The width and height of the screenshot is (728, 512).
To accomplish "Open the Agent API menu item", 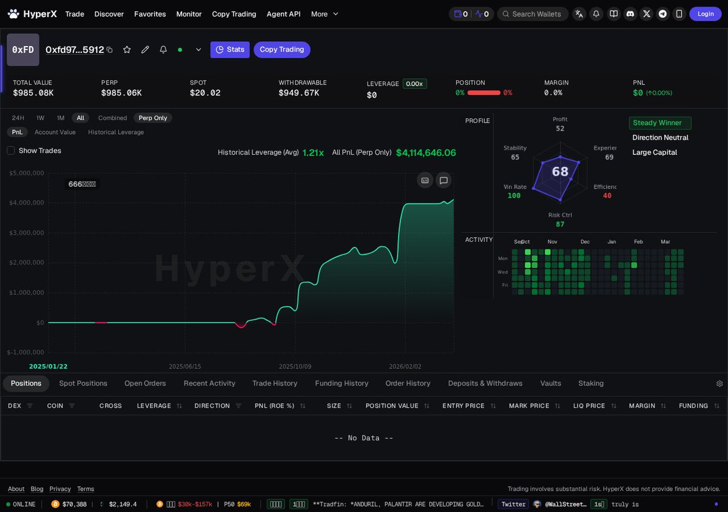I will [x=283, y=14].
